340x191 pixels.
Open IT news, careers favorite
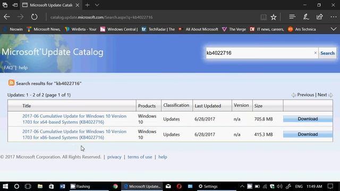tap(267, 29)
